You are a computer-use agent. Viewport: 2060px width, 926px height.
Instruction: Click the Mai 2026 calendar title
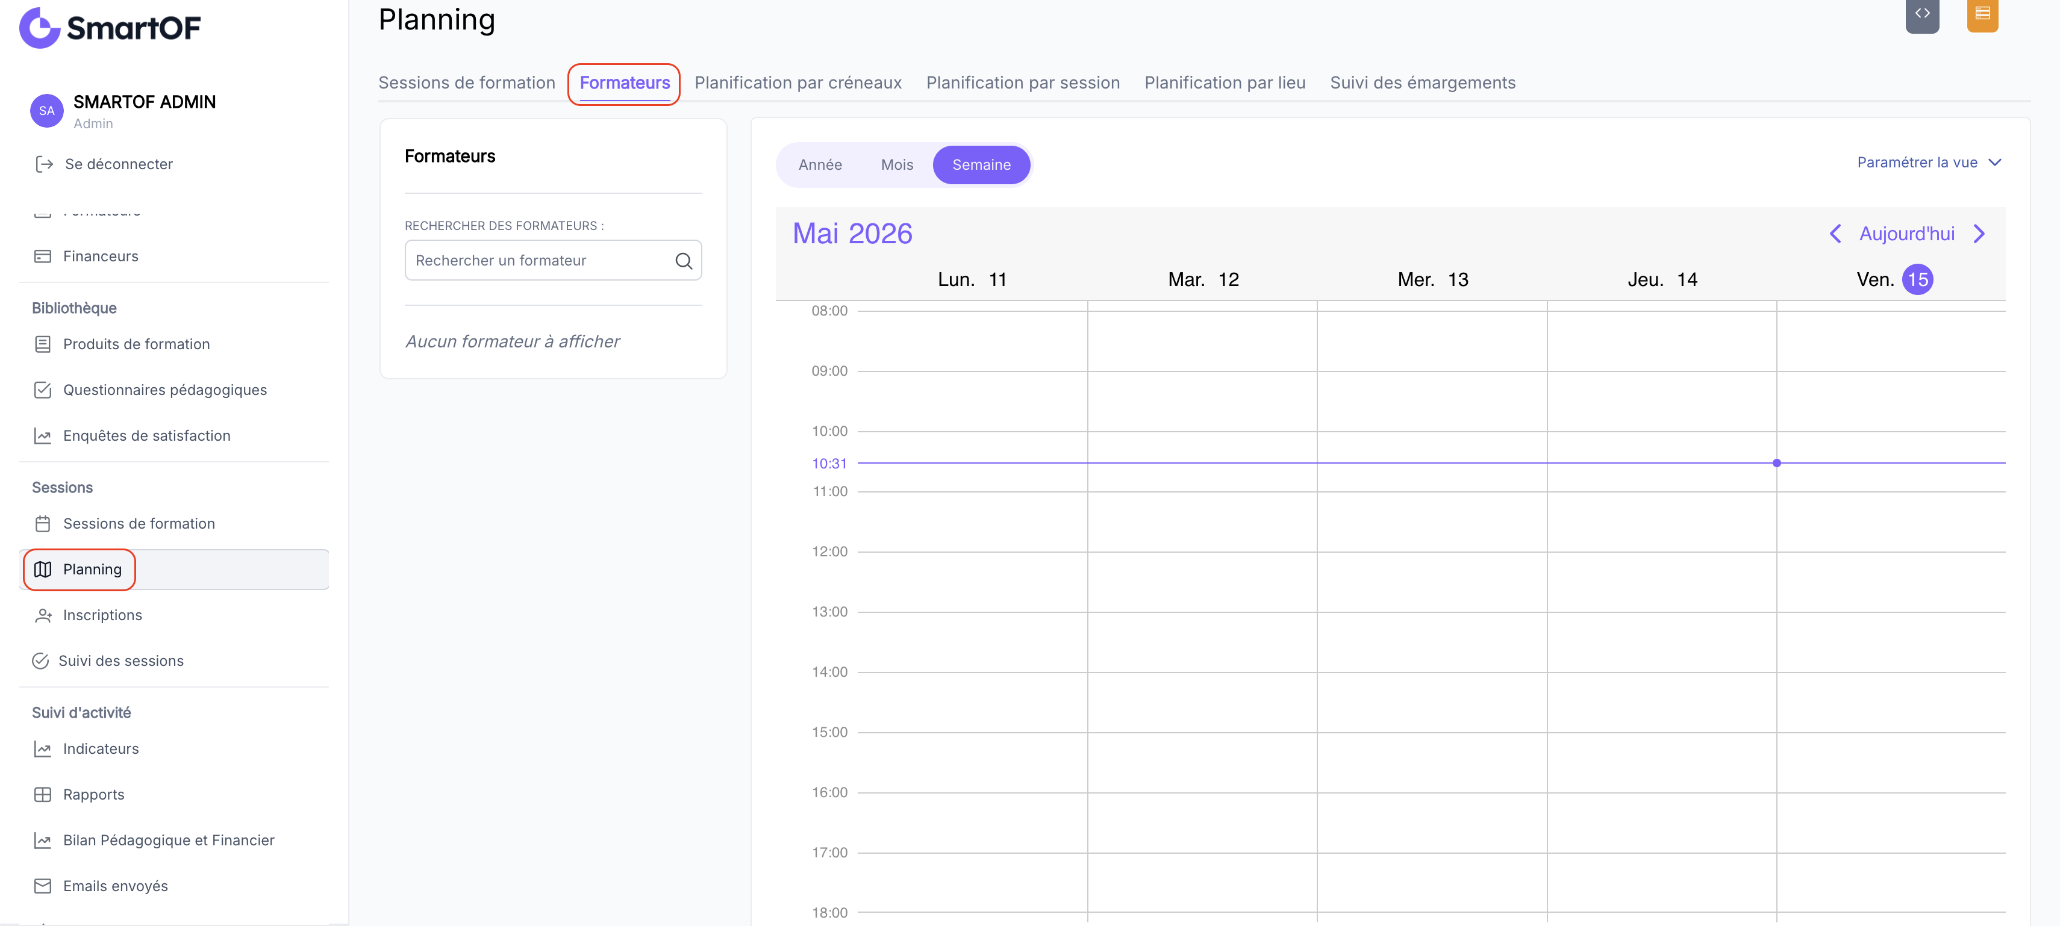coord(852,234)
